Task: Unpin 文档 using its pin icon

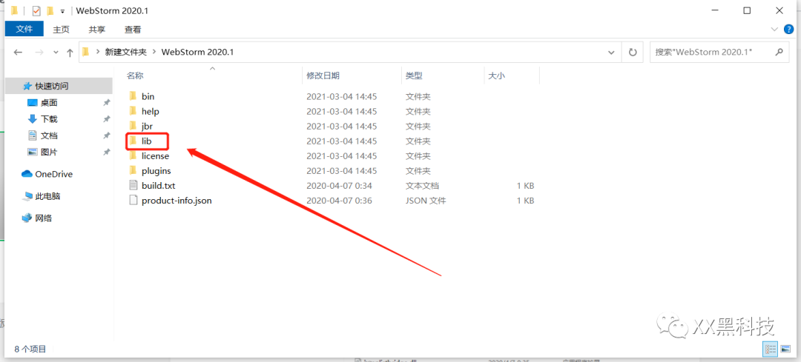Action: coord(106,135)
